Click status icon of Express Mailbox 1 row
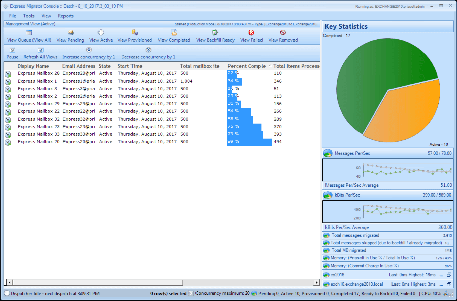This screenshot has width=457, height=301. 8,82
